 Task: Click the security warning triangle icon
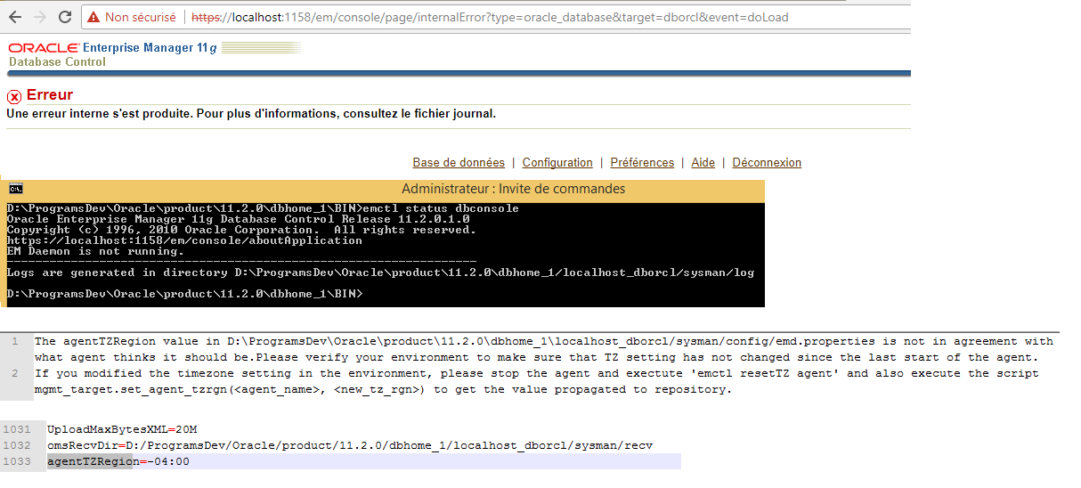pyautogui.click(x=93, y=17)
